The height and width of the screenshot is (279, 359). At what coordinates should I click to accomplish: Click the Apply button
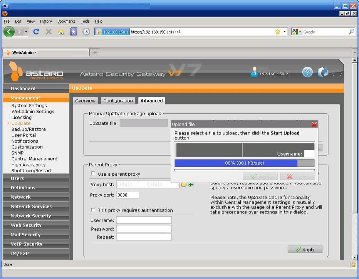coord(305,249)
